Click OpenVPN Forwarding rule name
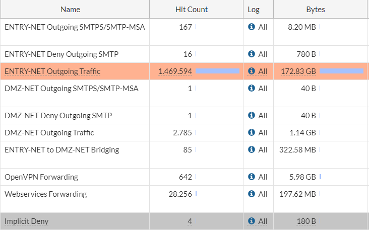 (41, 177)
